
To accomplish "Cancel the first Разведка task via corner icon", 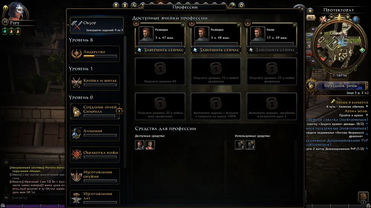I will [x=183, y=24].
